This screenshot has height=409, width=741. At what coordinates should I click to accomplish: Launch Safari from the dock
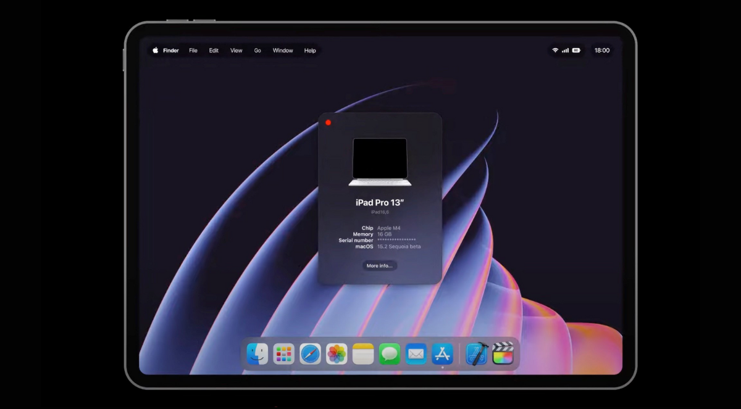310,354
